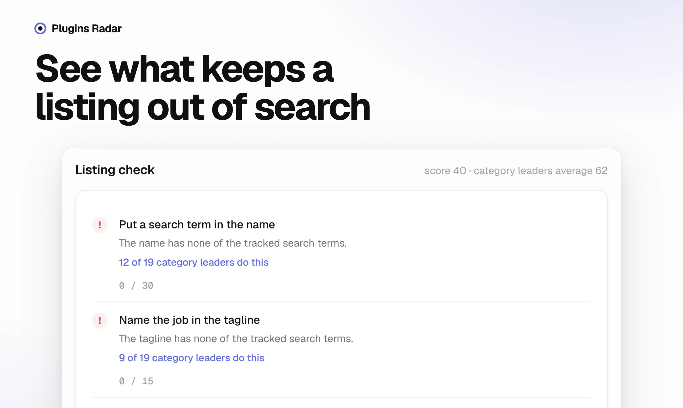This screenshot has width=683, height=408.
Task: Click the red alert icon beside tagline check
Action: (x=100, y=320)
